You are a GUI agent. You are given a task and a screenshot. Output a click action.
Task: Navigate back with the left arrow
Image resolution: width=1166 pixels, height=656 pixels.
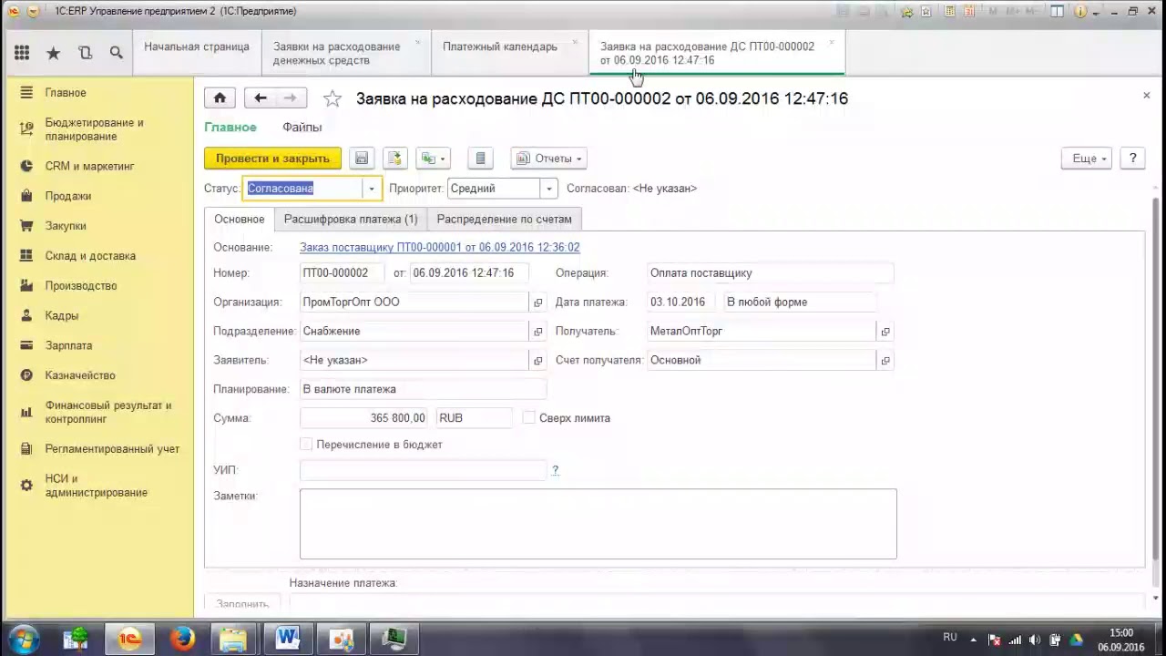click(x=261, y=98)
